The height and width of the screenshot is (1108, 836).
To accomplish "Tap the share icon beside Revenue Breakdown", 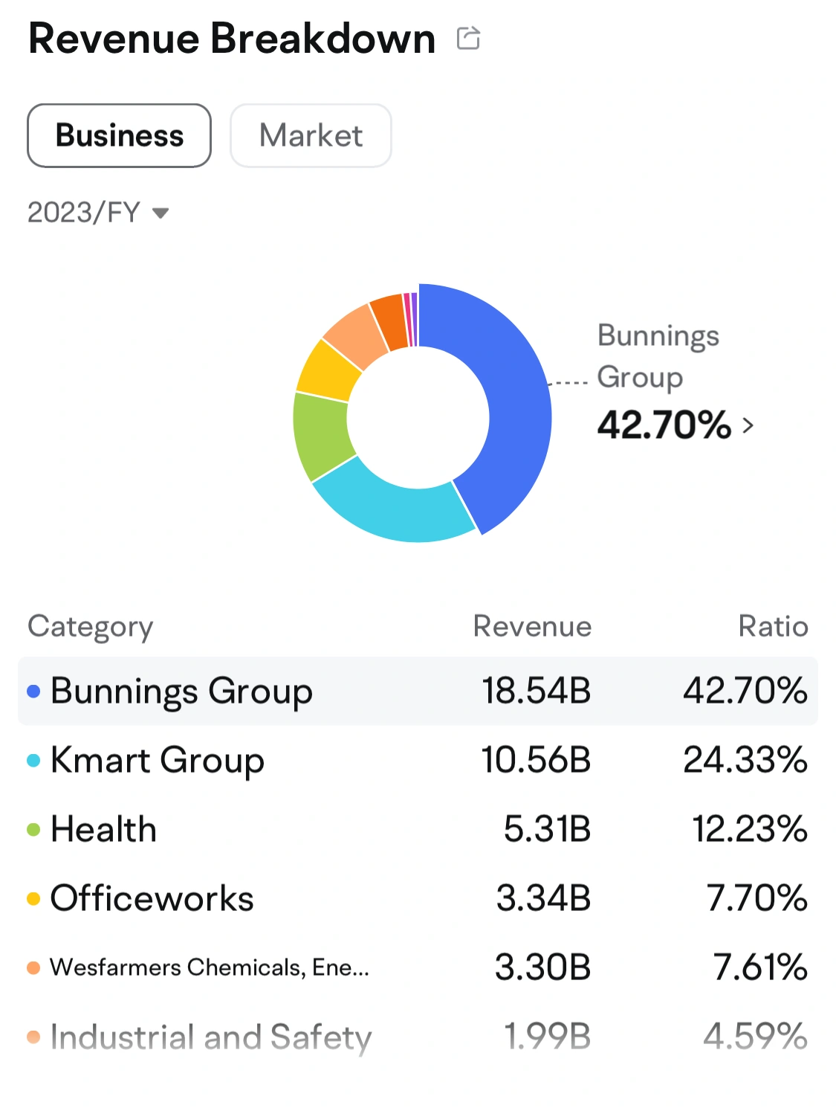I will (x=468, y=37).
